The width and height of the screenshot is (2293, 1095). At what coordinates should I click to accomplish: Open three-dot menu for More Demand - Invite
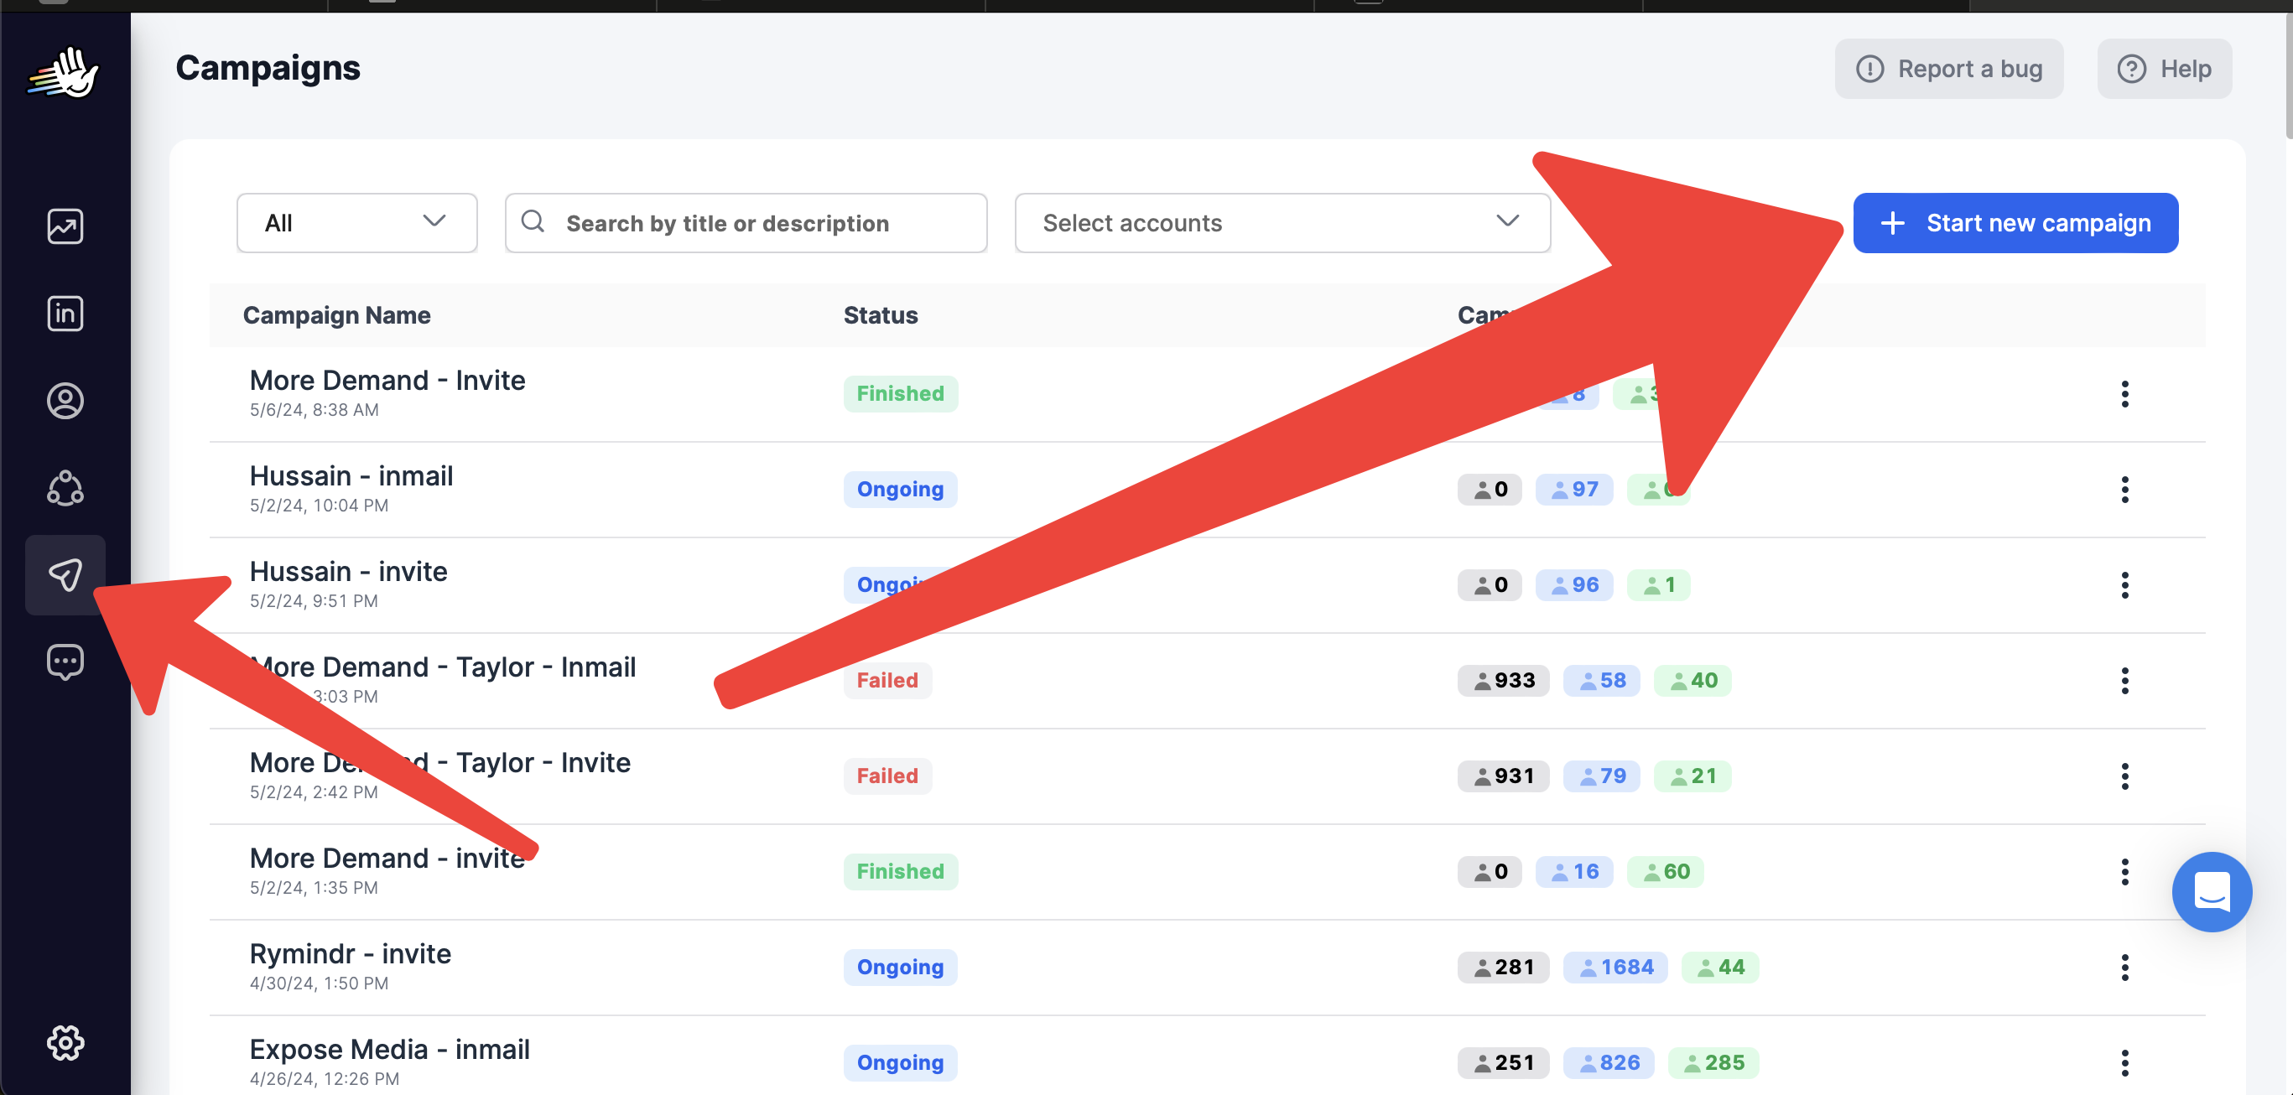tap(2124, 393)
